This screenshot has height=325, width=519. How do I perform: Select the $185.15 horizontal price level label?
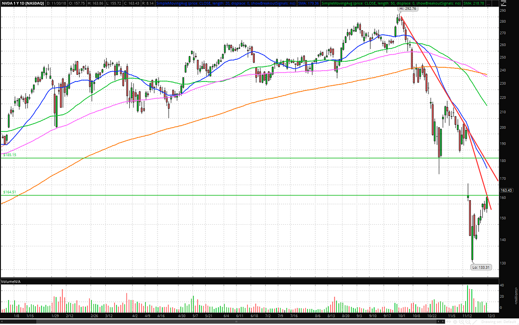9,154
